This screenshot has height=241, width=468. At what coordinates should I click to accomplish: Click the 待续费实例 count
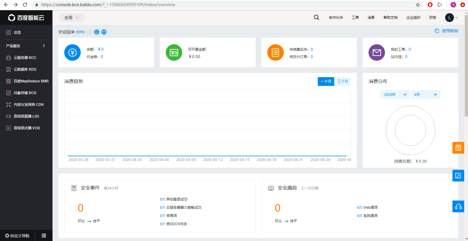point(312,49)
